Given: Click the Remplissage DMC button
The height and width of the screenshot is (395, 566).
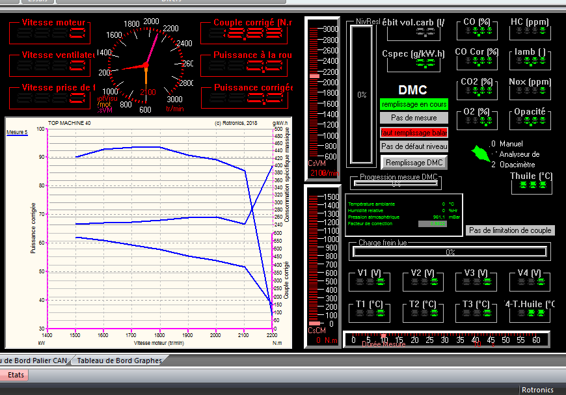Looking at the screenshot, I should tap(414, 162).
